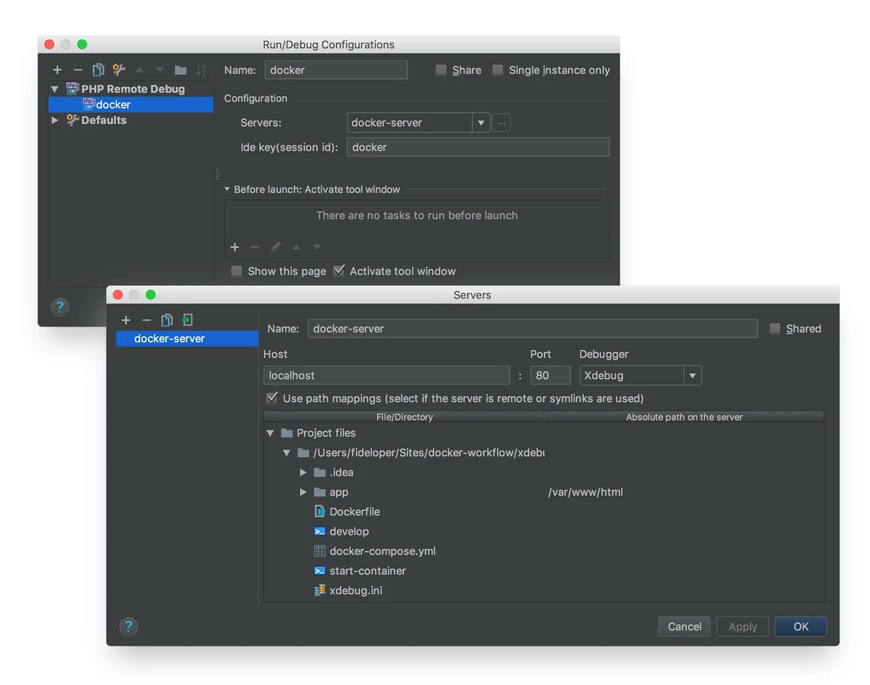The image size is (870, 685).
Task: Collapse Before launch section
Action: [227, 189]
